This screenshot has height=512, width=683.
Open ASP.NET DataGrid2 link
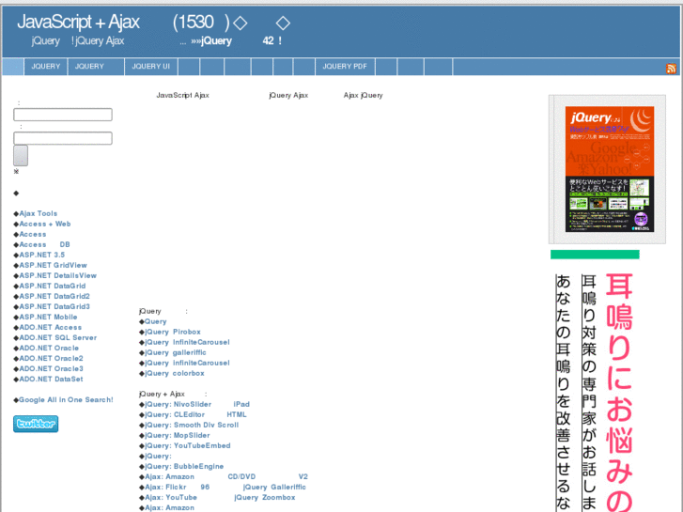point(54,296)
